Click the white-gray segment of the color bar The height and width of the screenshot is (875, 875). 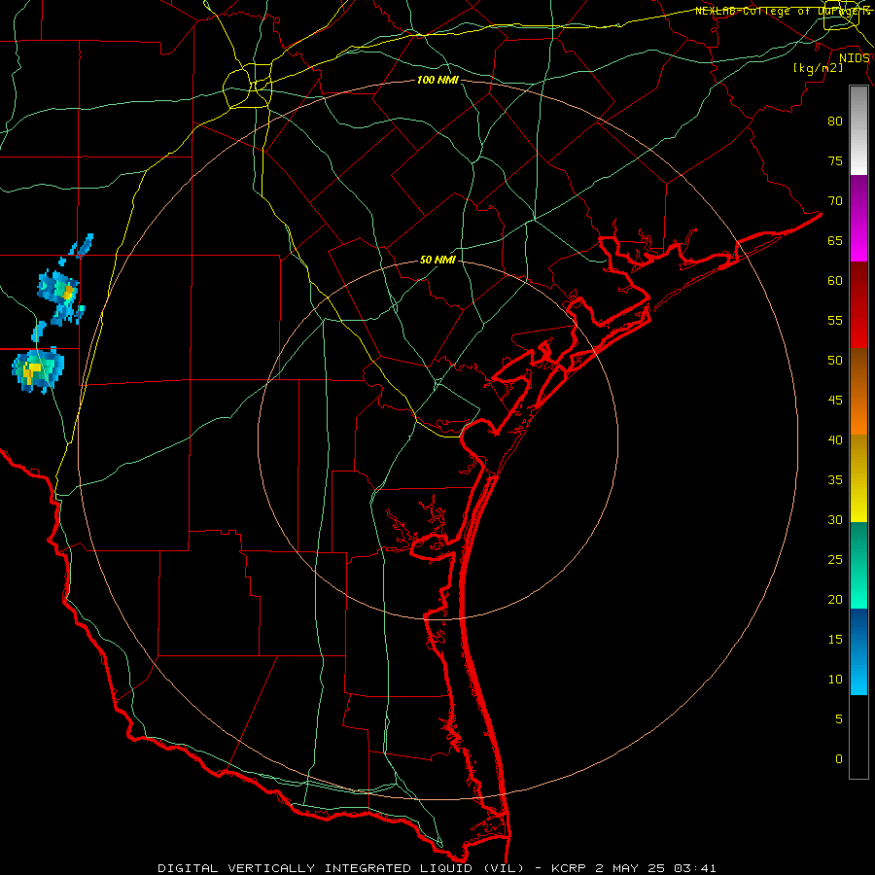pyautogui.click(x=858, y=130)
